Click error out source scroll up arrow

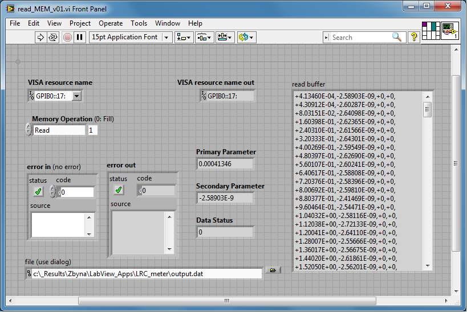169,217
